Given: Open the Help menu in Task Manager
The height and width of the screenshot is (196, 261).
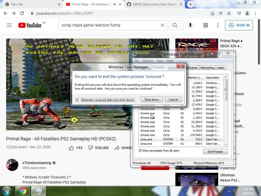Looking at the screenshot, I should [x=170, y=61].
